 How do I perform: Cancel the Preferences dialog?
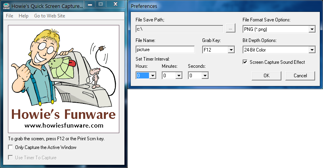300,76
